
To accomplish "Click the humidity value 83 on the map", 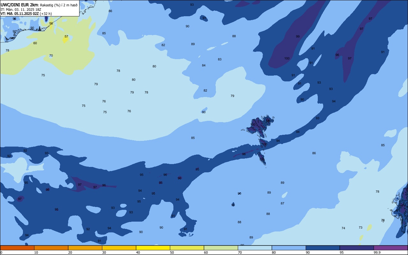I will pos(220,59).
